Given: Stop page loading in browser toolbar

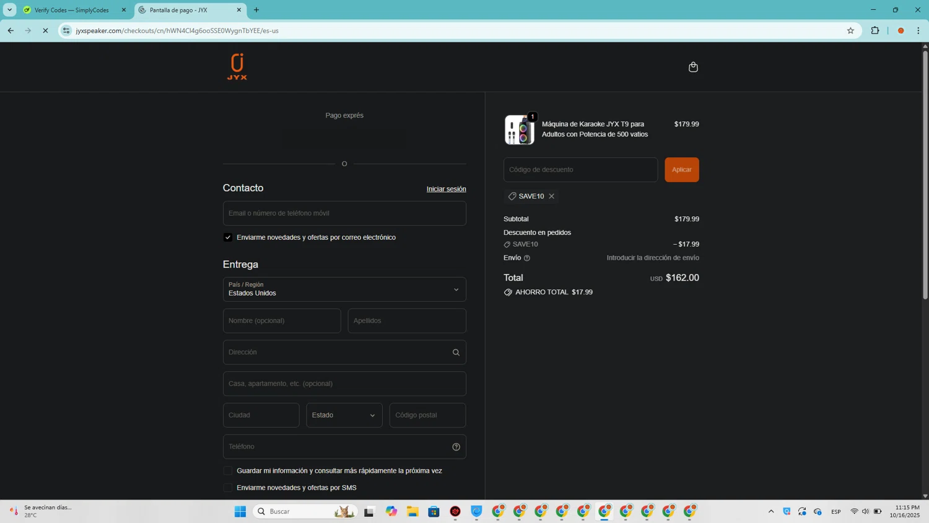Looking at the screenshot, I should 45,30.
